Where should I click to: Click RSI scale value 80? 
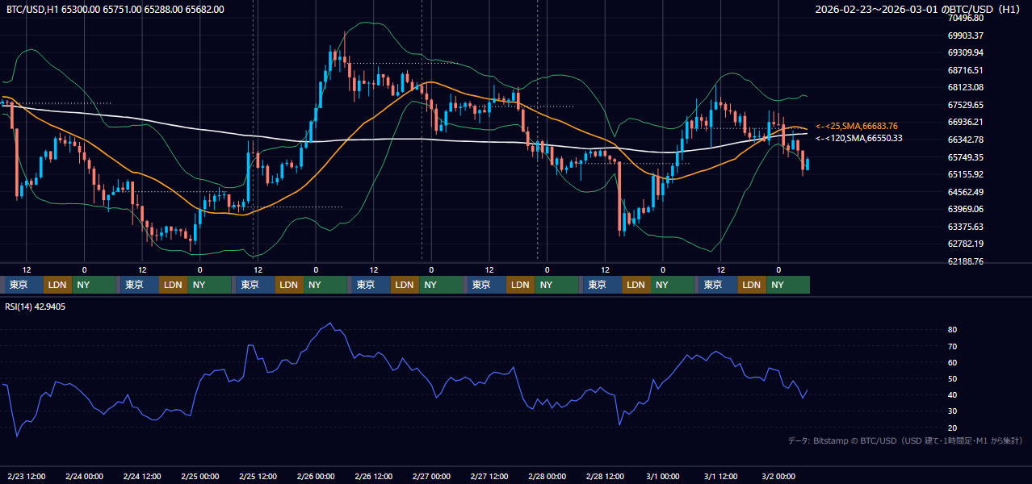[x=952, y=330]
